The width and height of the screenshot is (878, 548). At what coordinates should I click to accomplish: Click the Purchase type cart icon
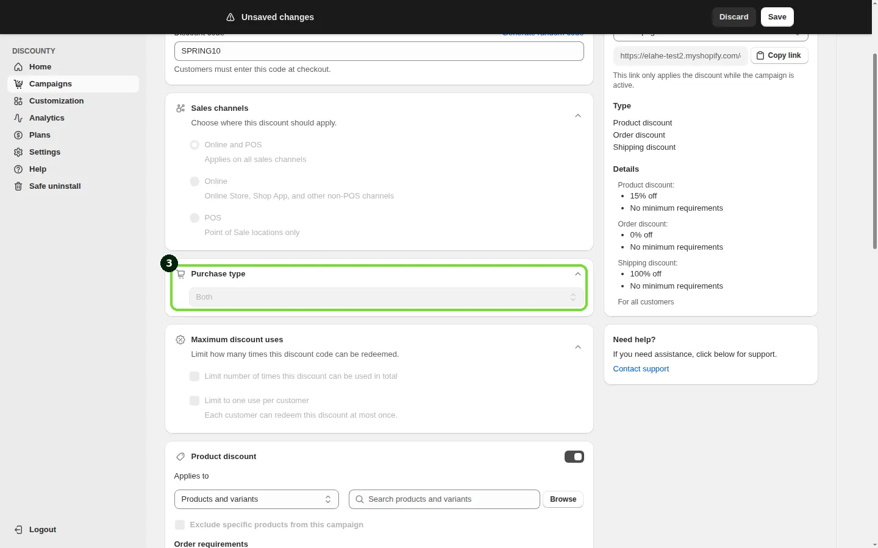[x=180, y=274]
